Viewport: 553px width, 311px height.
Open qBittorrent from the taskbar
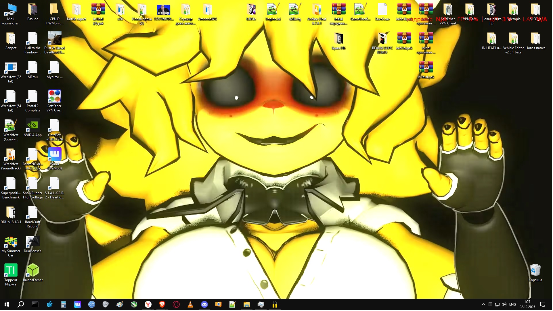tap(92, 305)
